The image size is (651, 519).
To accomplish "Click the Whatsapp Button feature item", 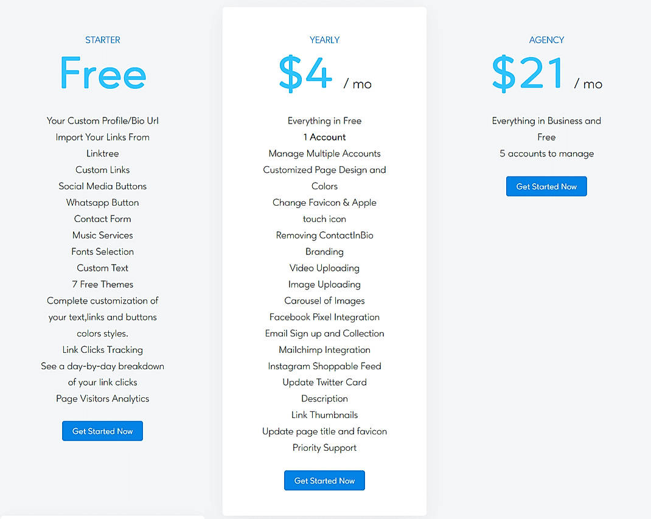I will pyautogui.click(x=102, y=202).
